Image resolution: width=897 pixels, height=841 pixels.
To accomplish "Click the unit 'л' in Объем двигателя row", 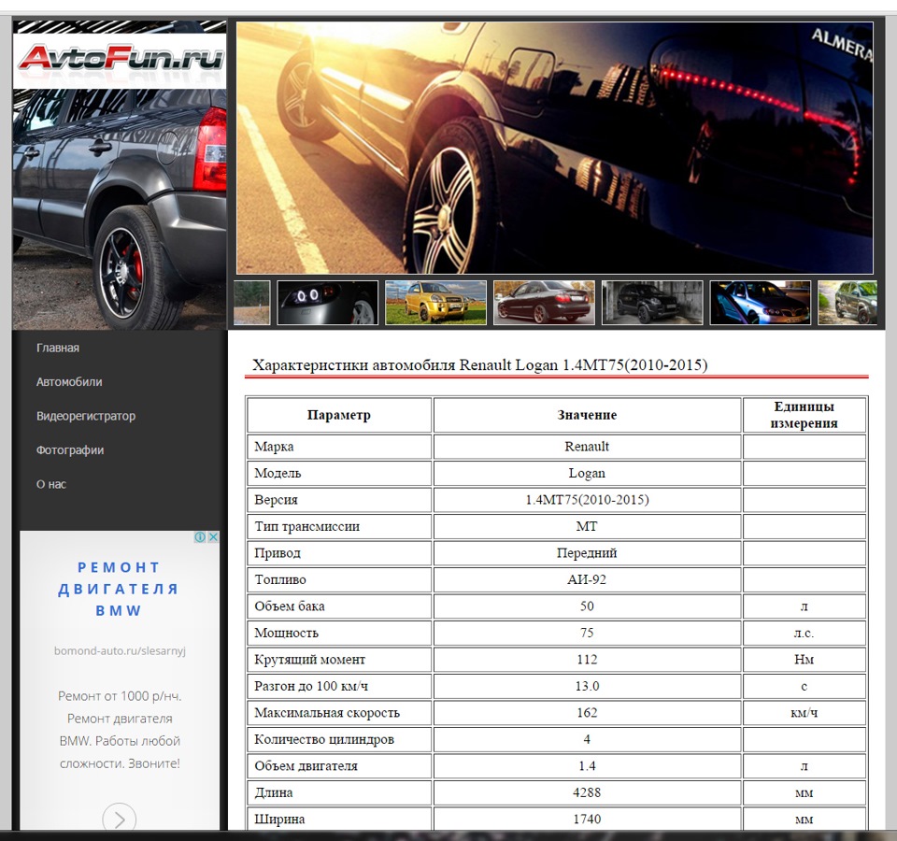I will point(804,766).
